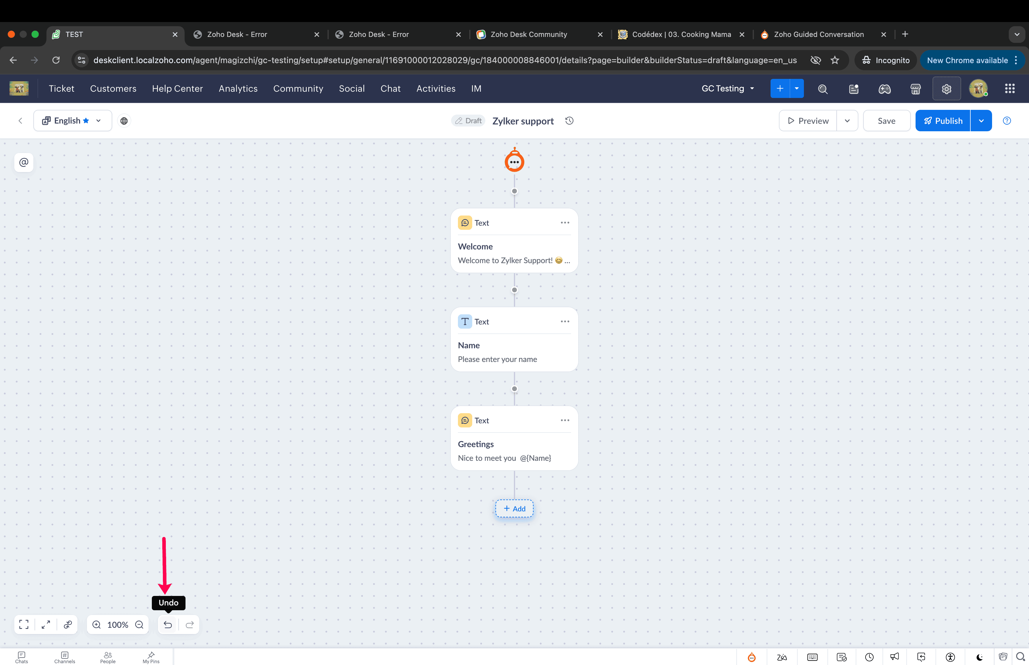The height and width of the screenshot is (665, 1029).
Task: Click the Undo arrow icon
Action: pos(168,625)
